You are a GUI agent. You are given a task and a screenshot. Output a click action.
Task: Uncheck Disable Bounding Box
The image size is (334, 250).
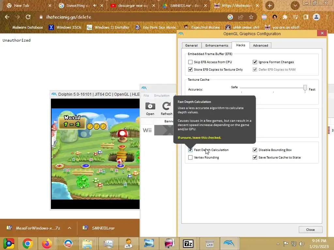click(x=255, y=150)
